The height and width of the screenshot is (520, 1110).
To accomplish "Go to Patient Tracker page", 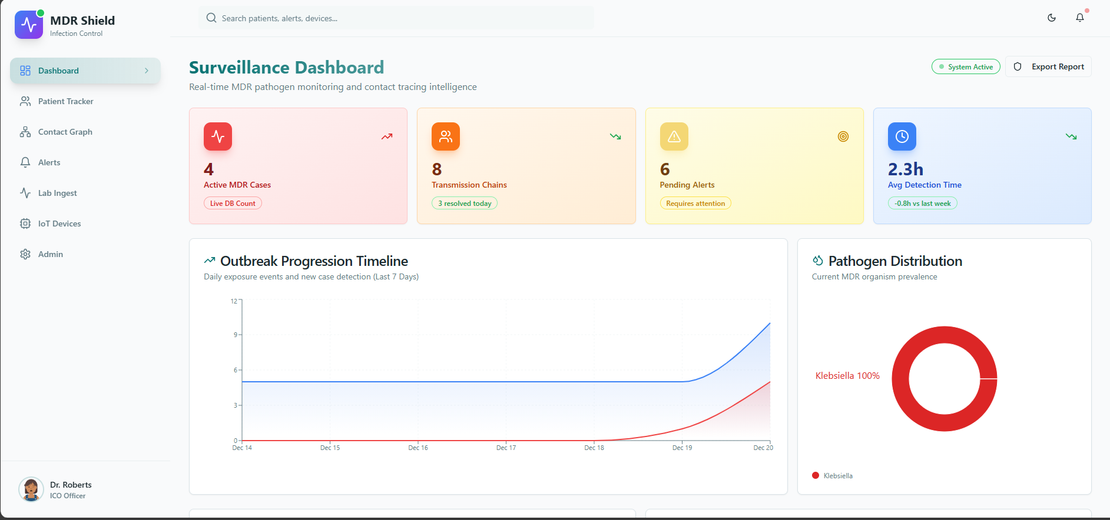I will click(x=85, y=101).
